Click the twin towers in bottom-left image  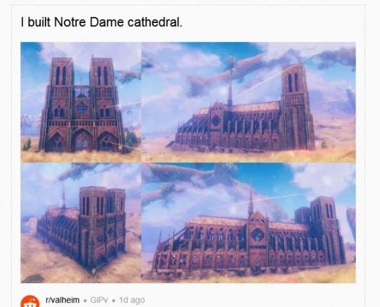tap(102, 225)
